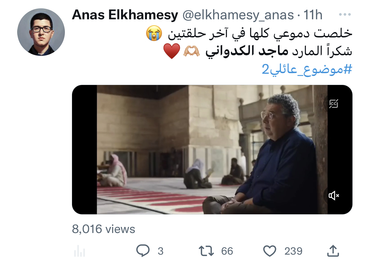Viewport: 370px width, 269px height.
Task: Click the reply count 3
Action: coord(161,251)
